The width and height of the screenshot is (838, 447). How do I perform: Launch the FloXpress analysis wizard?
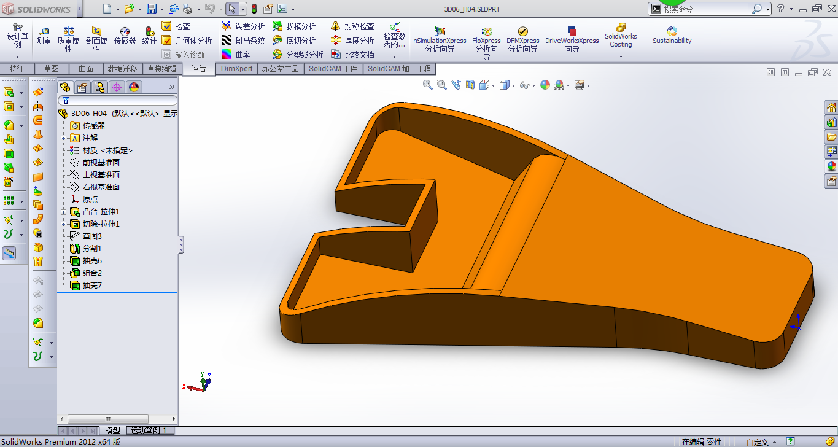point(486,42)
